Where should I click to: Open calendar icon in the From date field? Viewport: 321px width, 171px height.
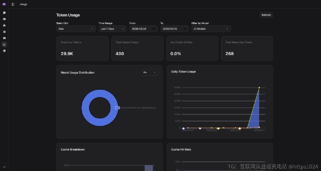coord(154,29)
